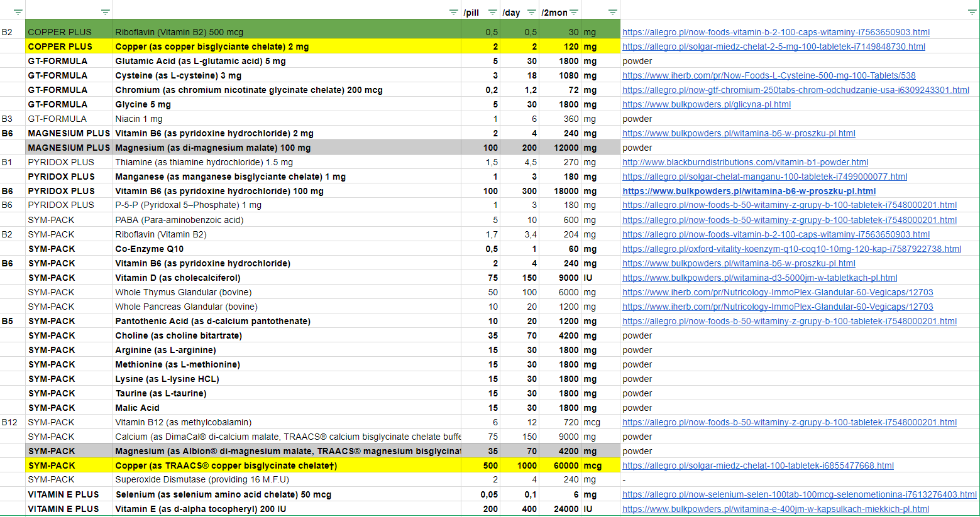
Task: Open the bulkpowders witamina-e-400jm link
Action: click(776, 509)
